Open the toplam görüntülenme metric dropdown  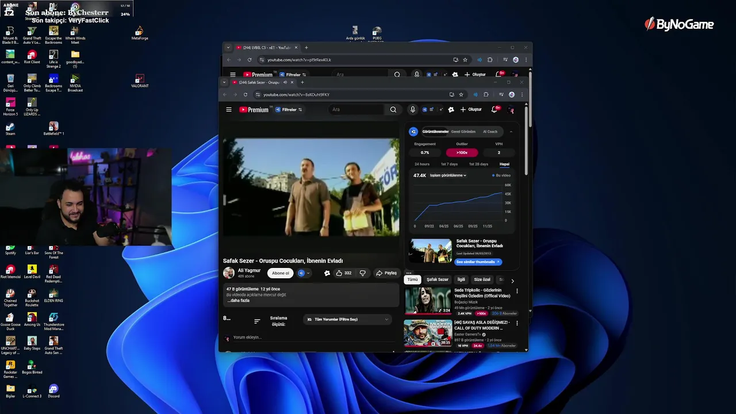click(x=448, y=175)
